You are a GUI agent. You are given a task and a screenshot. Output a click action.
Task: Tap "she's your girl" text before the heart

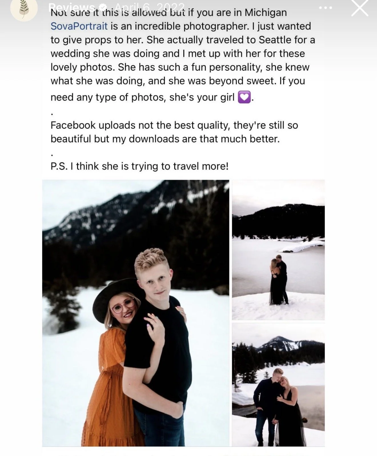click(202, 97)
